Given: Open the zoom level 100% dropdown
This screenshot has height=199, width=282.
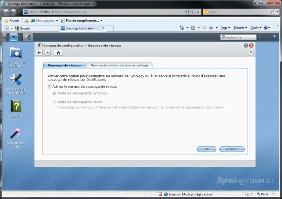Looking at the screenshot, I should click(273, 194).
